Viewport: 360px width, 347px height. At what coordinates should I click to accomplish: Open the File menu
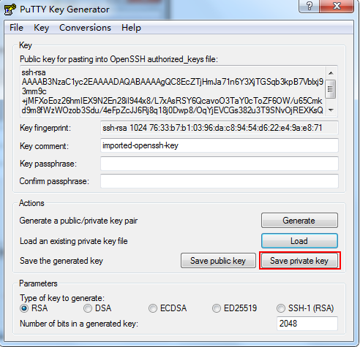pos(16,28)
